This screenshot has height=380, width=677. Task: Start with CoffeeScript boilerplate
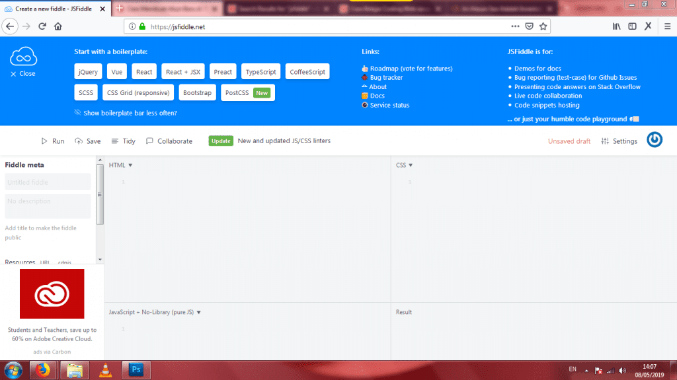[307, 71]
